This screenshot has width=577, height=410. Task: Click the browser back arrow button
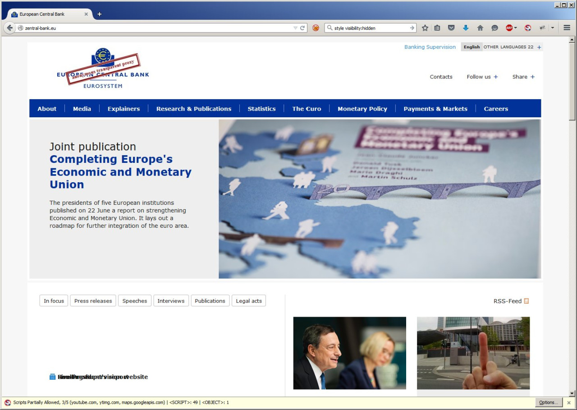9,28
